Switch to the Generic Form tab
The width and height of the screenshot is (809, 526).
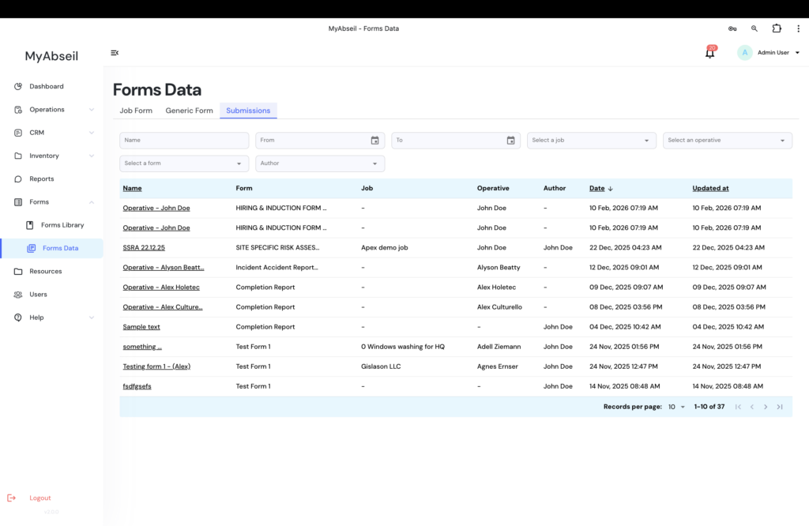[x=189, y=111]
